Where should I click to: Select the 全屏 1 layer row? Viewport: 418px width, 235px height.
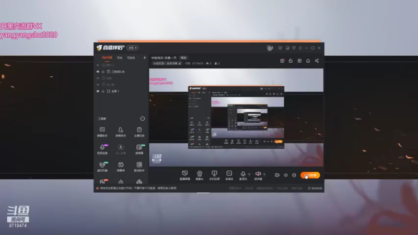tap(121, 91)
